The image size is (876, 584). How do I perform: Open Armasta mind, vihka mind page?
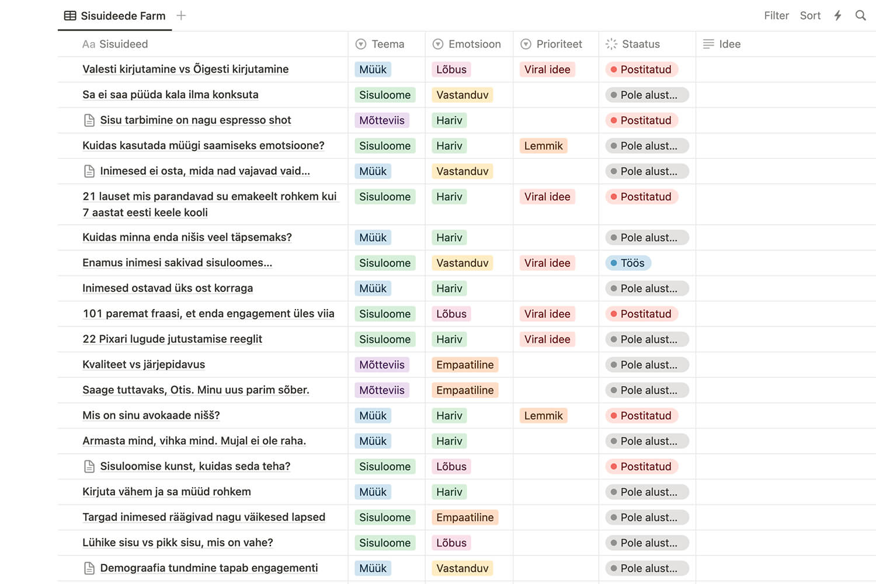(194, 441)
